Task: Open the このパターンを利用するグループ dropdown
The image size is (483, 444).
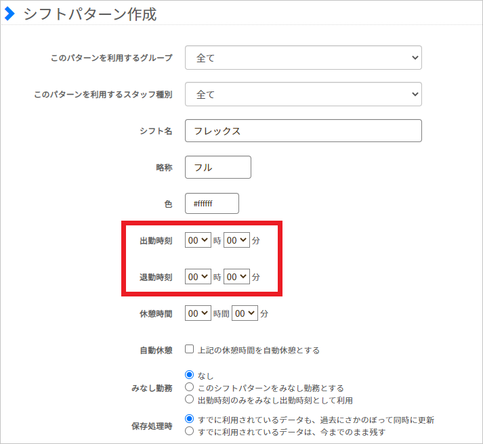Action: click(303, 58)
